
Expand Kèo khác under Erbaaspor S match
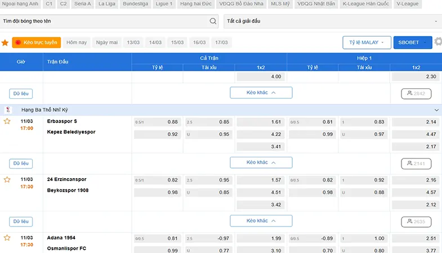tap(261, 162)
